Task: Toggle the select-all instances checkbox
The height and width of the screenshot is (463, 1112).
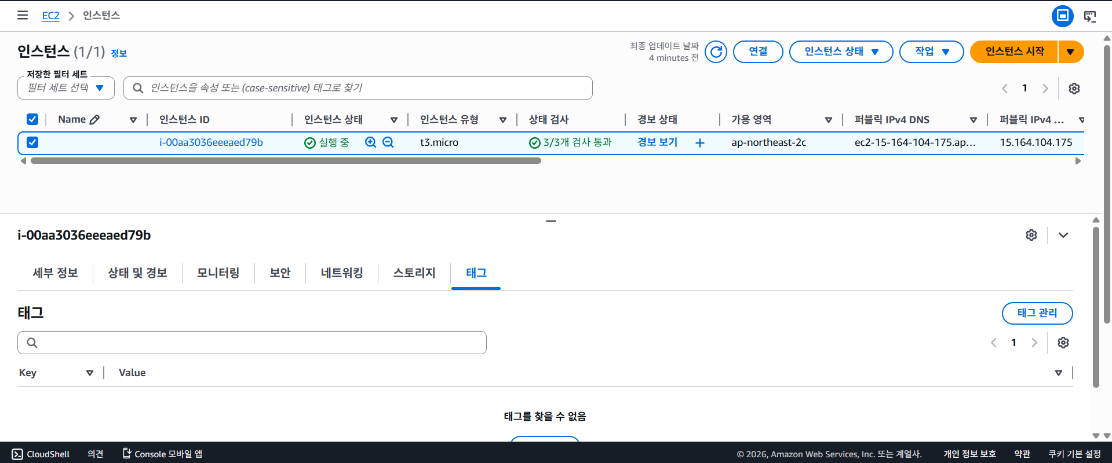Action: click(x=32, y=119)
